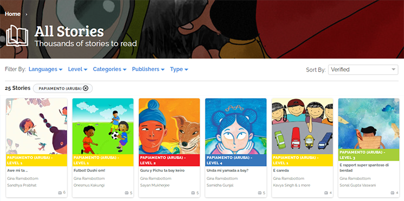Click read count icon on E careda card
The image size is (404, 201).
pos(326,193)
